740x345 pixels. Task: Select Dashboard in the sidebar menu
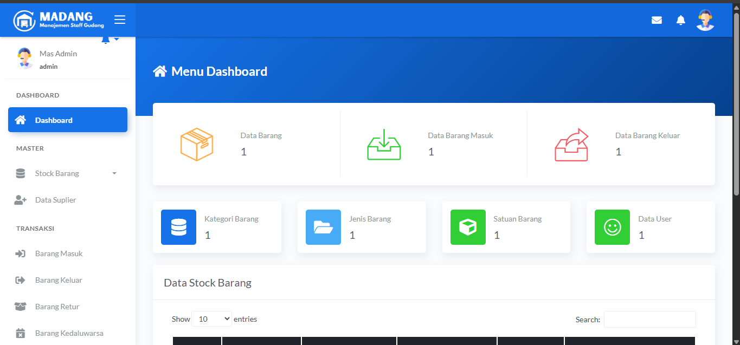67,120
